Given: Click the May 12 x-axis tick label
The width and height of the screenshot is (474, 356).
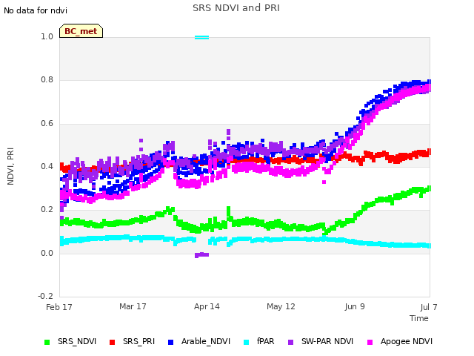Looking at the screenshot, I should point(281,306).
